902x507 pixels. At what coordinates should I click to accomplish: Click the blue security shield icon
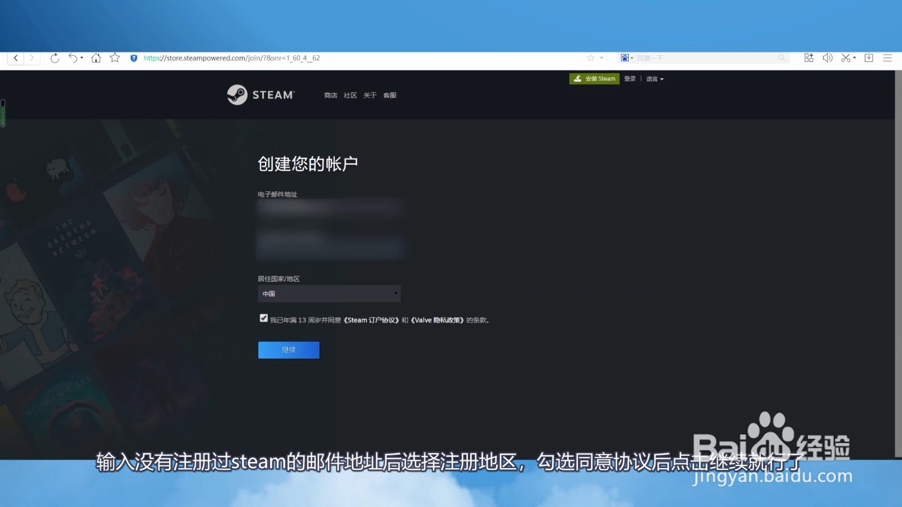point(134,58)
